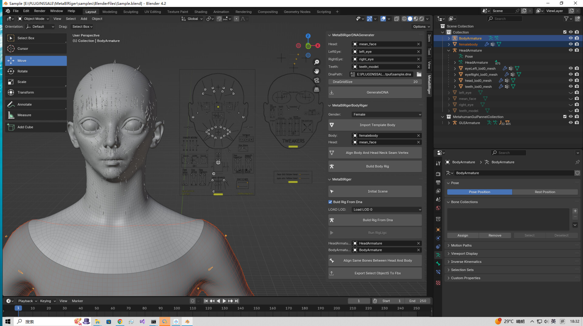Adjust the DnaGridSize slider

point(375,81)
